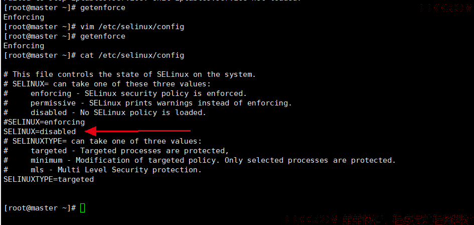Click the cat /etc/selinux/config command
The width and height of the screenshot is (474, 225).
(x=132, y=55)
